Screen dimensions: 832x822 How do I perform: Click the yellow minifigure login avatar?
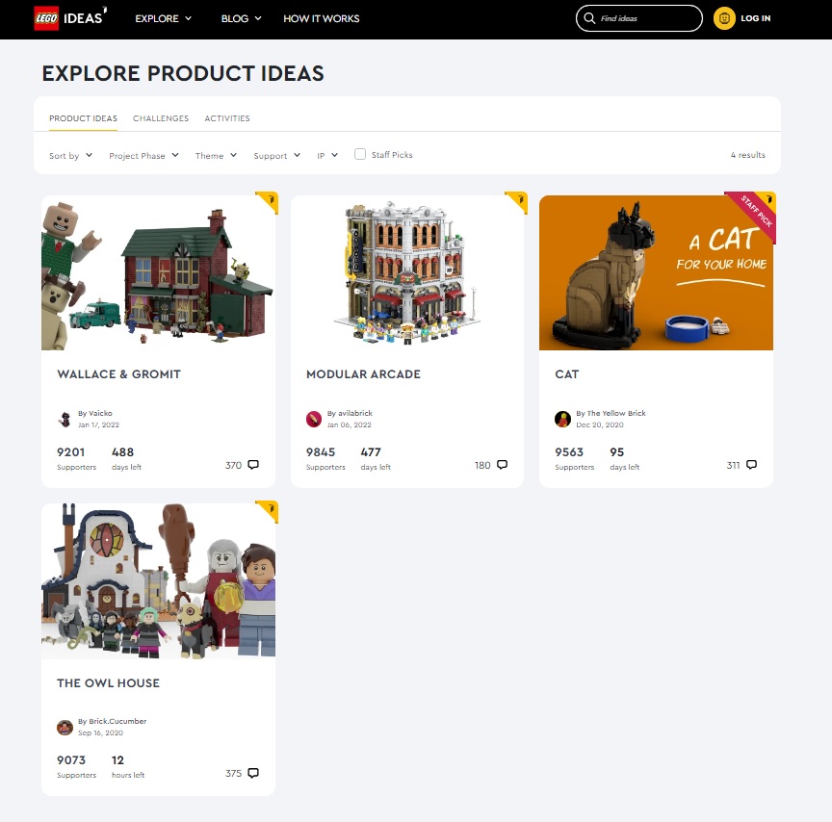point(724,18)
